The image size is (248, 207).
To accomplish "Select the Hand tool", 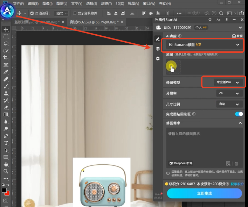I will [6, 164].
